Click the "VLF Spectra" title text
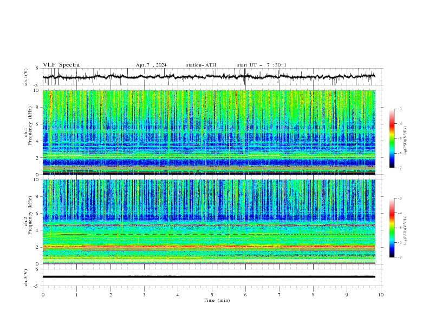Image resolution: width=429 pixels, height=331 pixels. [x=61, y=65]
